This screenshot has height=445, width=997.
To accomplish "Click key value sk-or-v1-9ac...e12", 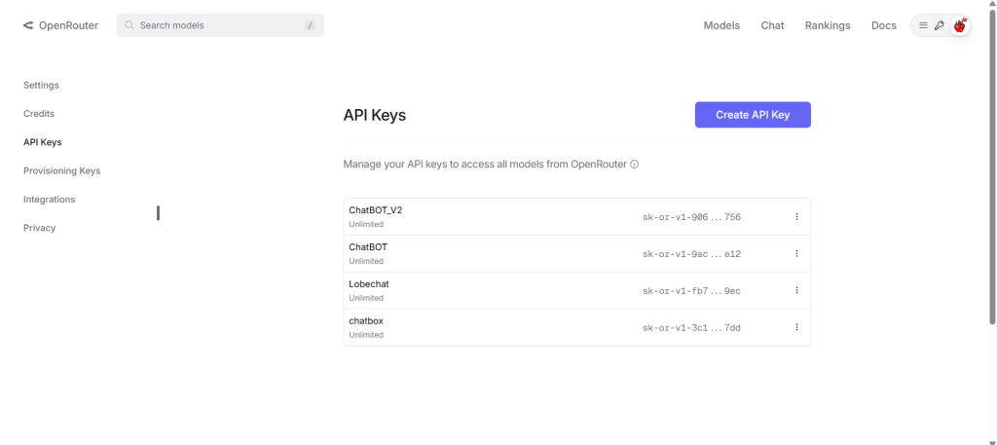I will click(692, 254).
